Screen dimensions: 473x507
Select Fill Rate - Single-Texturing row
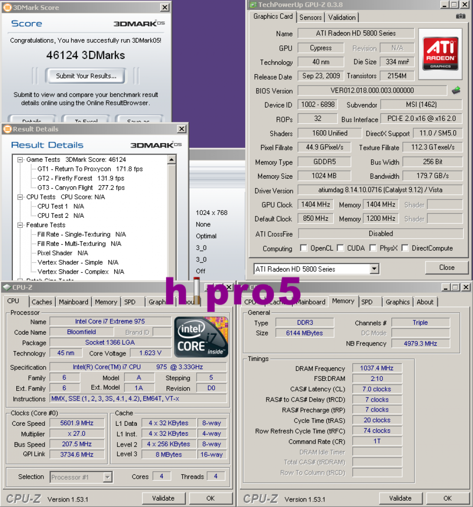point(82,234)
